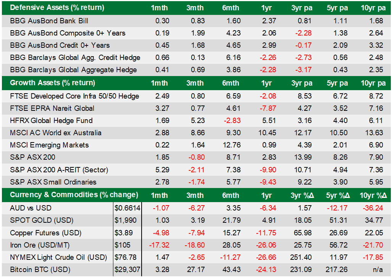The height and width of the screenshot is (277, 392).
Task: Select the "BBG AusBond Credit 0+ Years" label
Action: 60,45
